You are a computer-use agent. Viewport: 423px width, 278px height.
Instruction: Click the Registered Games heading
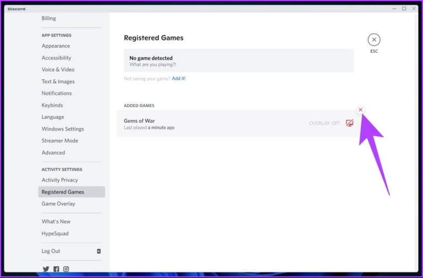pos(154,38)
